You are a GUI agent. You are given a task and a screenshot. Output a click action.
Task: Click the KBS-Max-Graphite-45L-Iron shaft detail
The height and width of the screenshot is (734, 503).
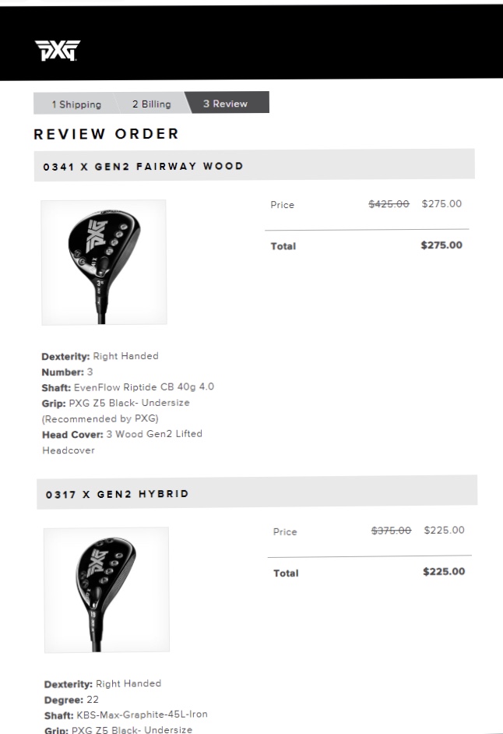[x=142, y=715]
